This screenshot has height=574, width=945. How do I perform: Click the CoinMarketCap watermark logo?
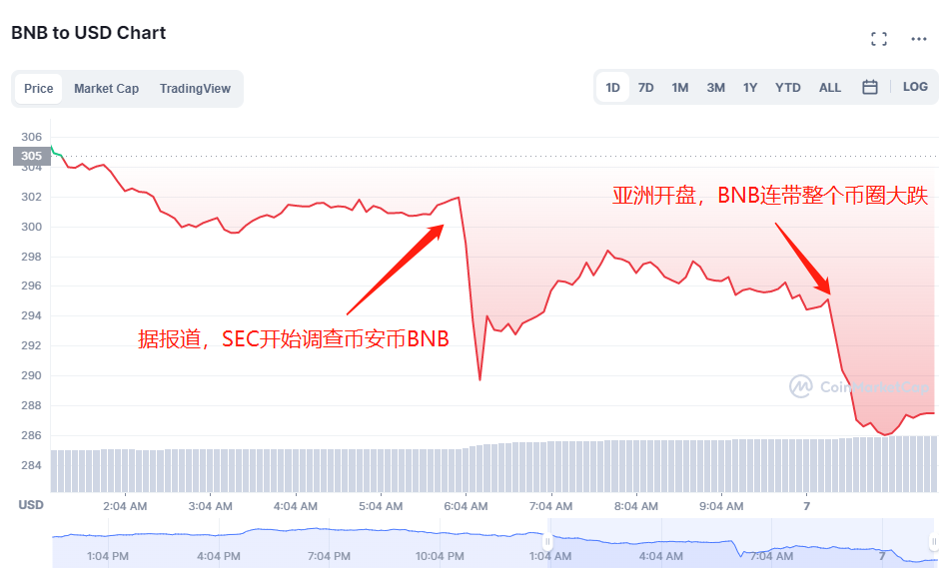859,386
